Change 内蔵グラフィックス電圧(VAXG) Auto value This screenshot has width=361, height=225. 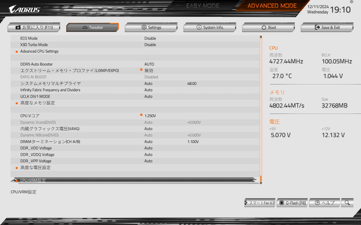[148, 129]
